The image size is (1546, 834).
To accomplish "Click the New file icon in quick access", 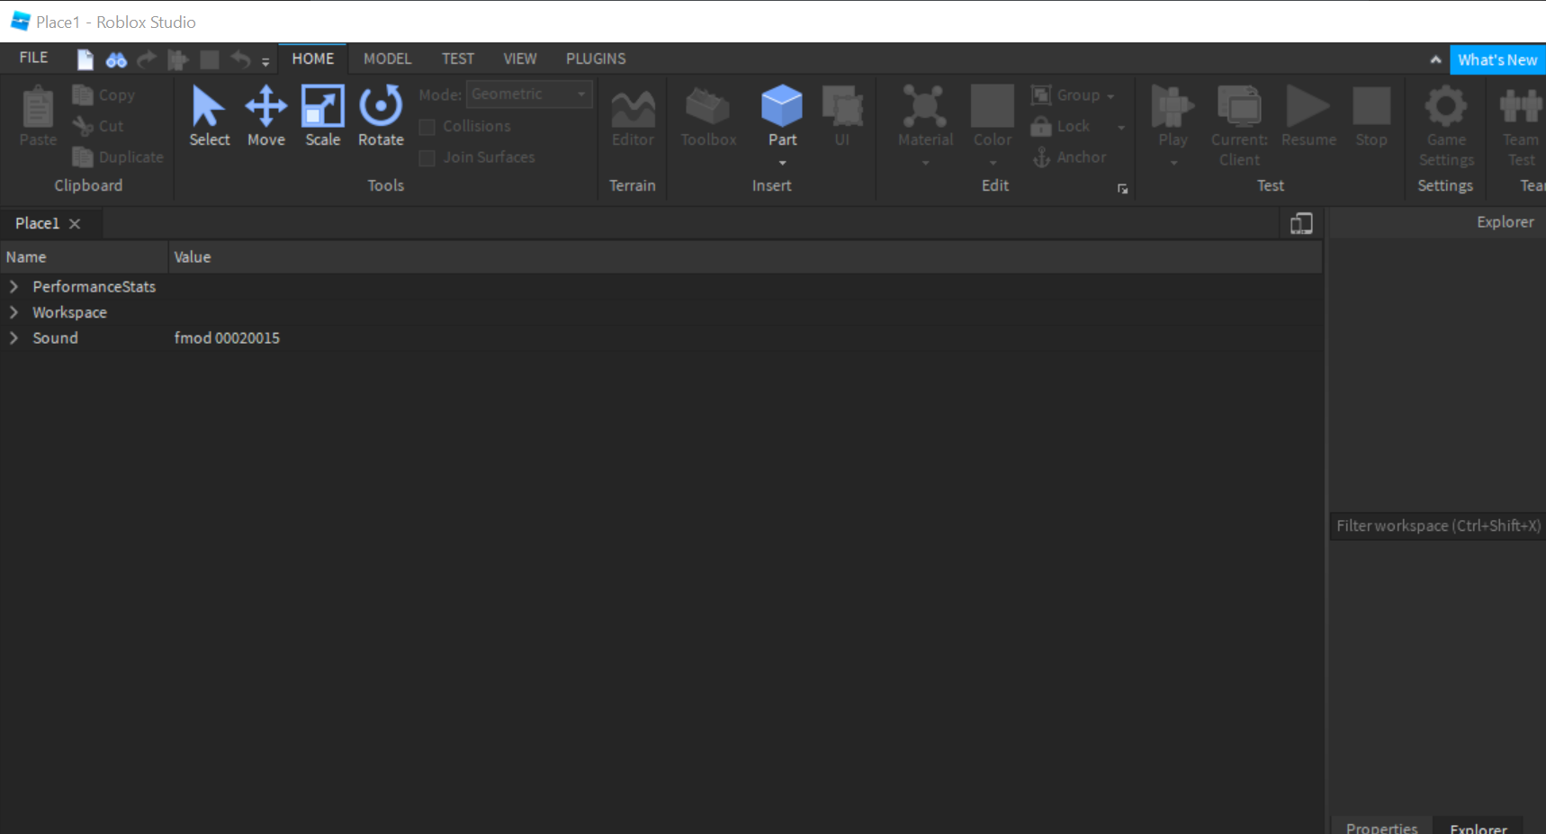I will [x=85, y=59].
